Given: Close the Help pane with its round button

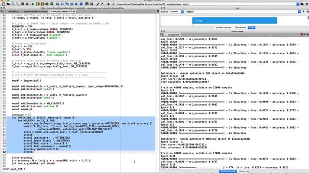Looking at the screenshot, I should 161,8.
